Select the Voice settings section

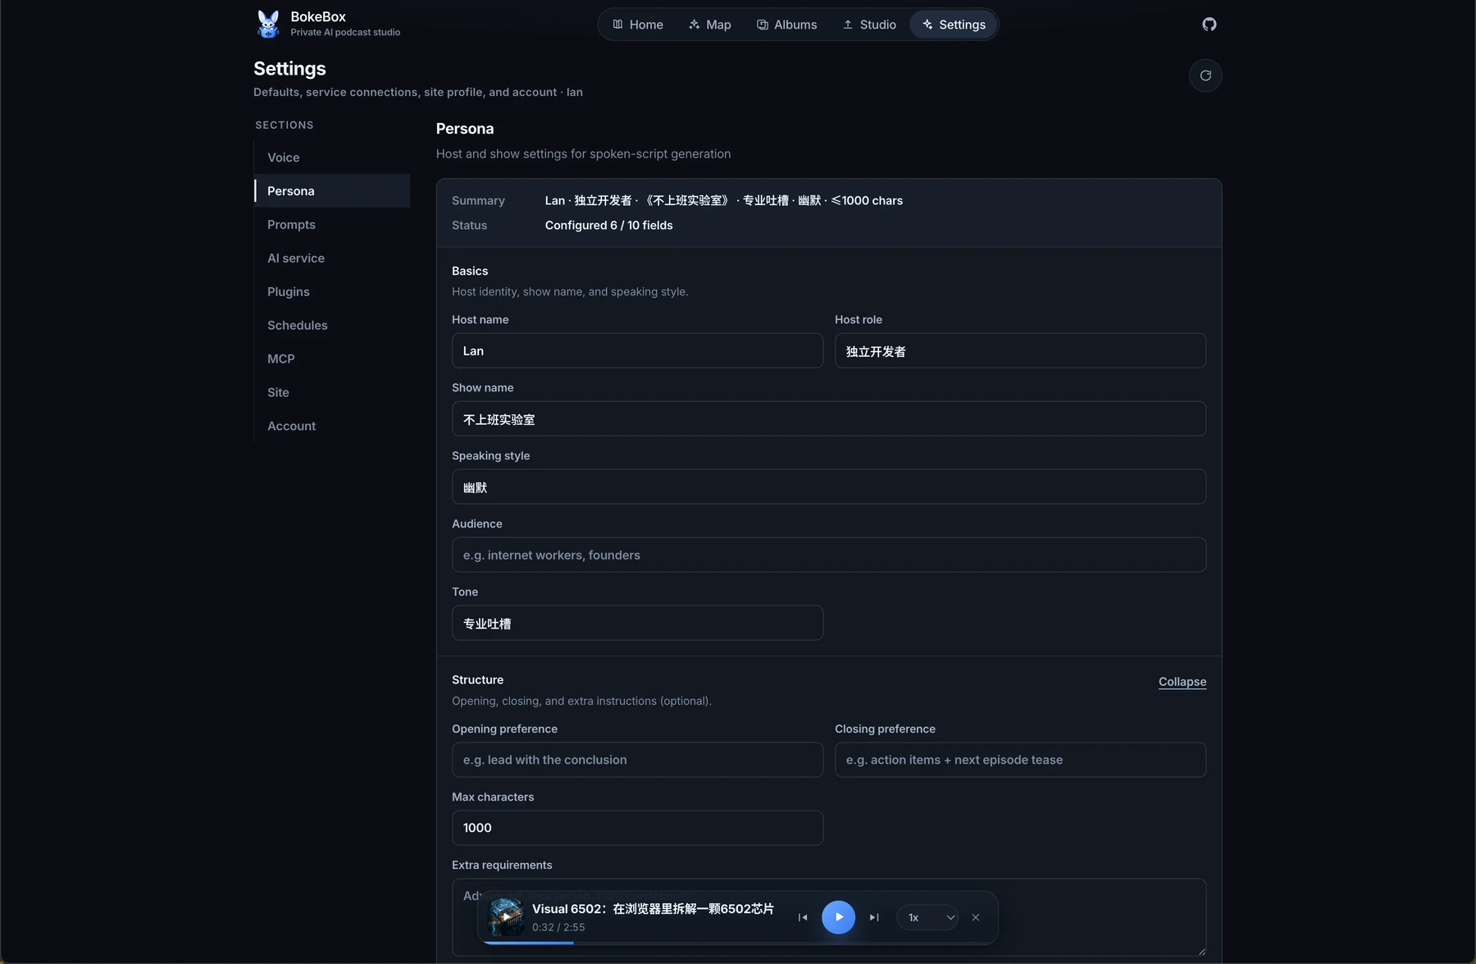pyautogui.click(x=332, y=158)
